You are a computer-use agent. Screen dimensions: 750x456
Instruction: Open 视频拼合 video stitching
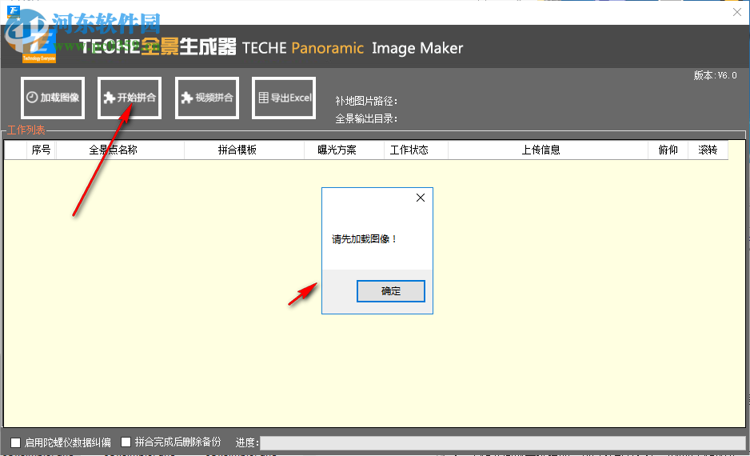coord(207,98)
